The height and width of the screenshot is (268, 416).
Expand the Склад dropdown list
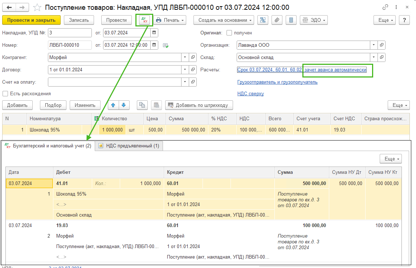tap(374, 57)
